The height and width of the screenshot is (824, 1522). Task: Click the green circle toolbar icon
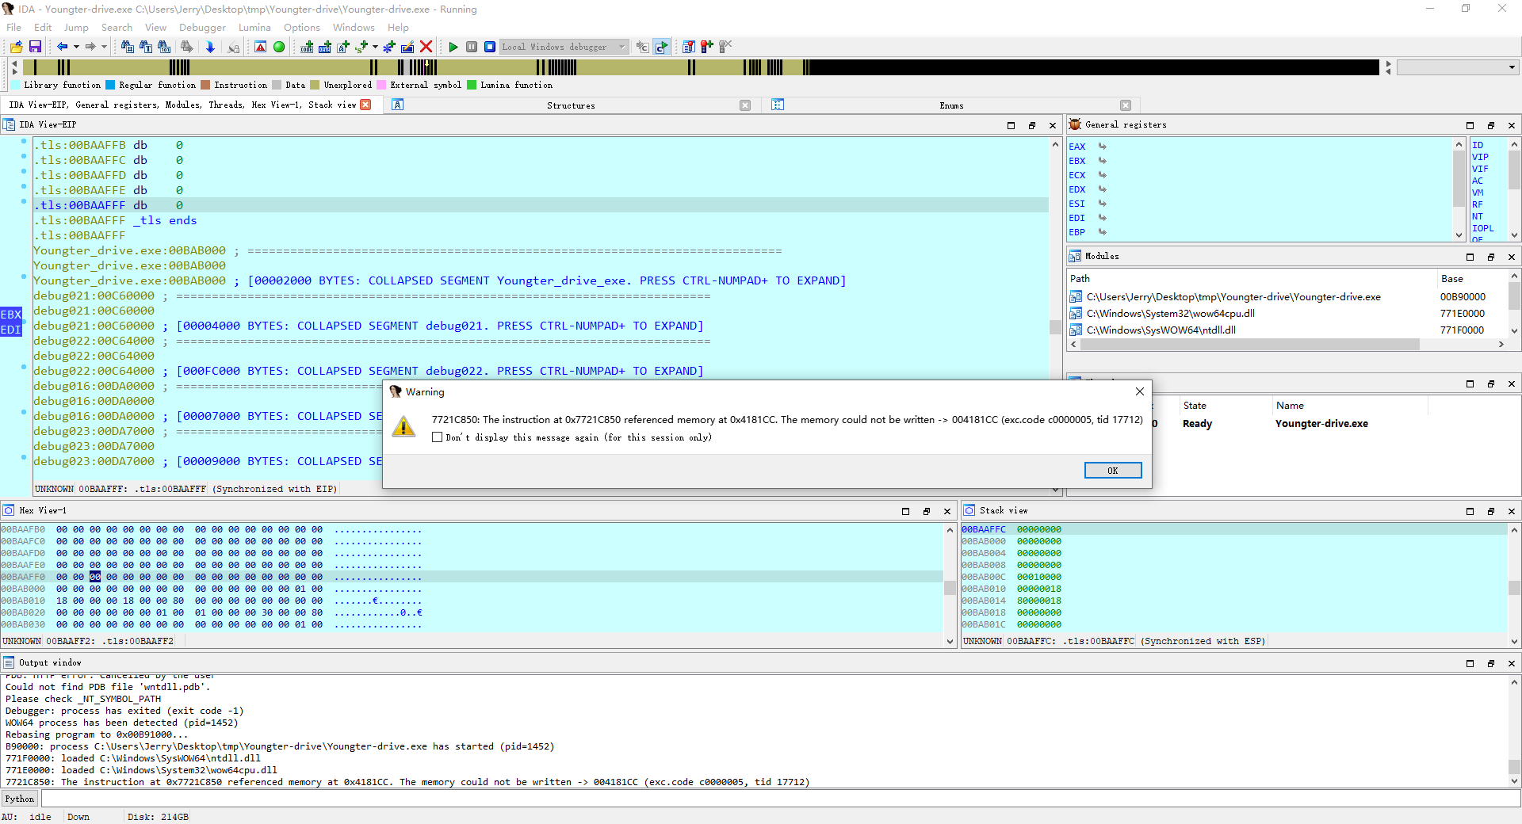point(279,47)
